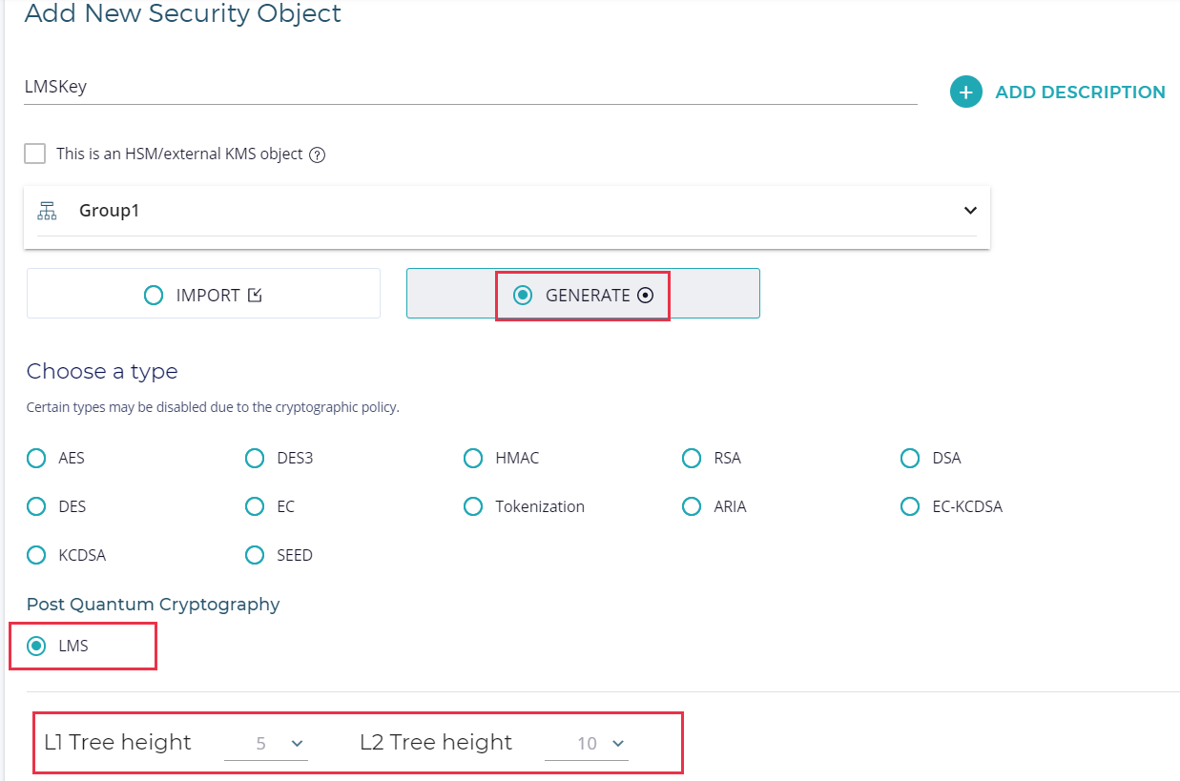
Task: Select the EC-KCDSA type
Action: (910, 506)
